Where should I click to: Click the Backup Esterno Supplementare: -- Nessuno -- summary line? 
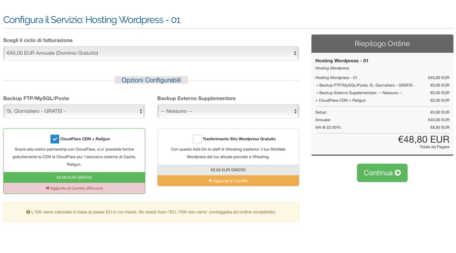382,93
